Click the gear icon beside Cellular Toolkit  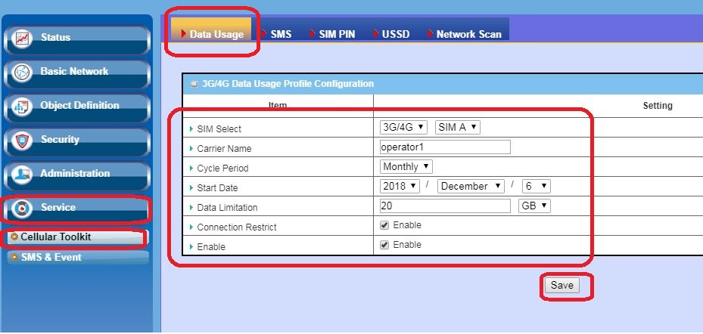pos(15,237)
